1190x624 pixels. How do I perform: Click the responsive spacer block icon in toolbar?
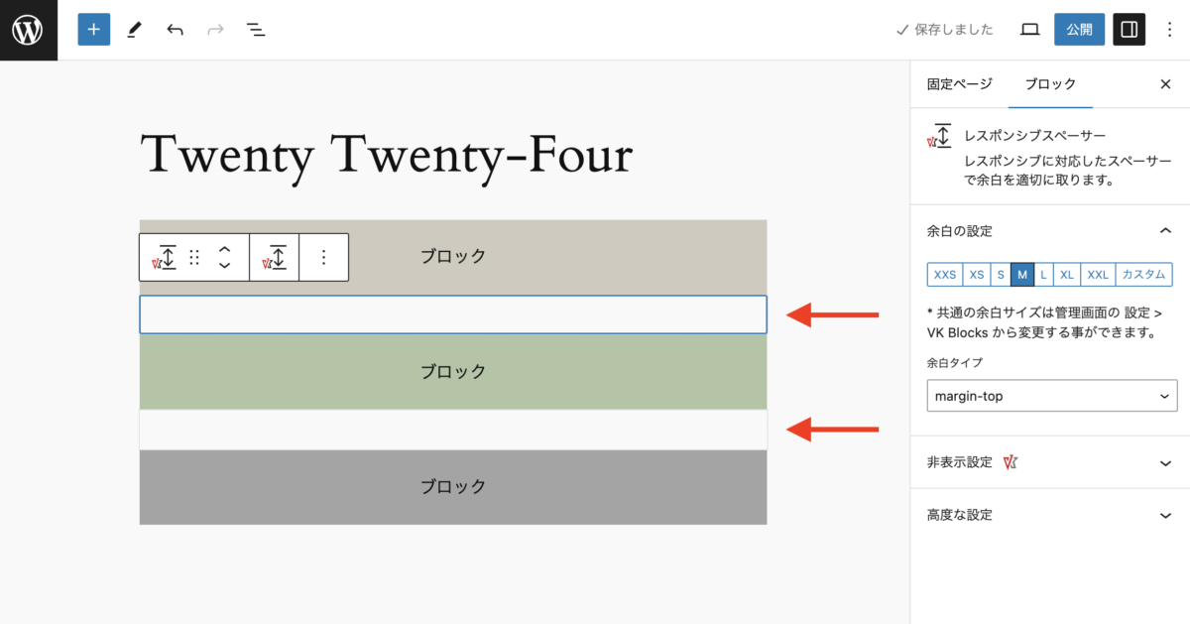tap(166, 256)
